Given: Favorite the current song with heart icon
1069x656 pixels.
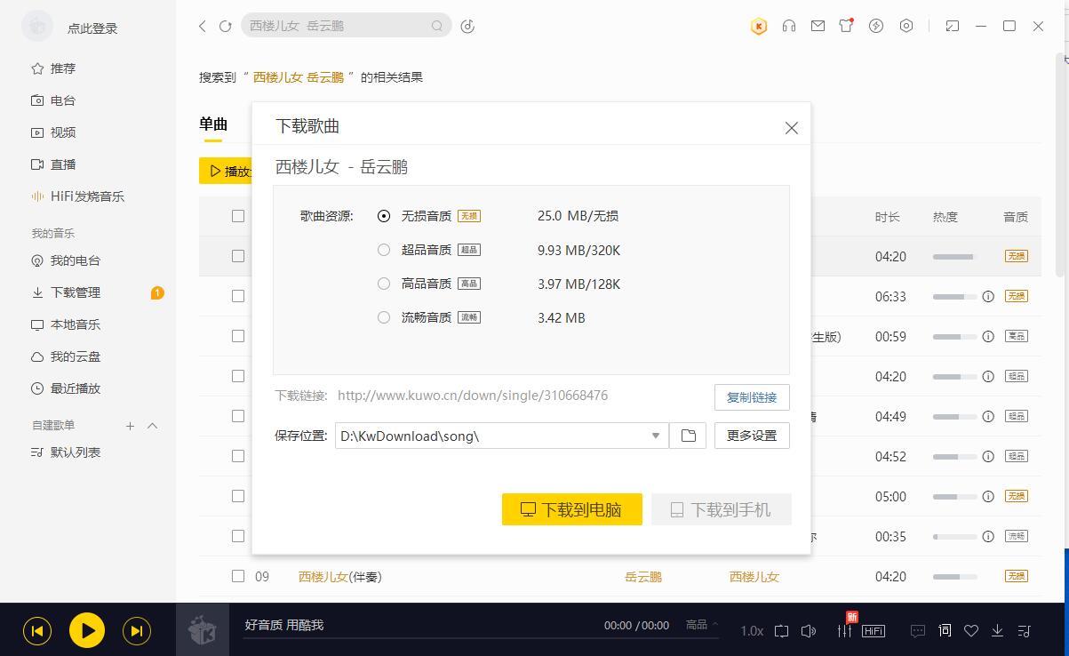Looking at the screenshot, I should (970, 630).
